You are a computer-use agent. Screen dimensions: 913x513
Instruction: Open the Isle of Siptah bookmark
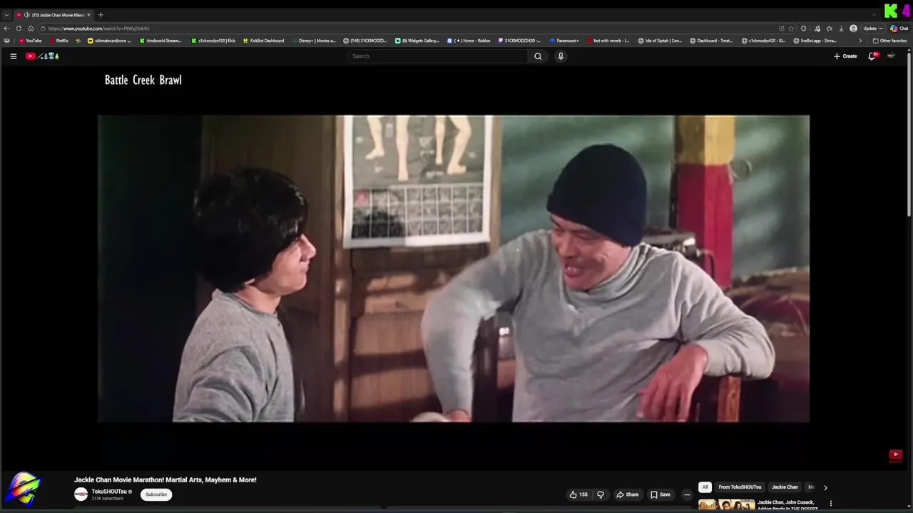[x=660, y=41]
